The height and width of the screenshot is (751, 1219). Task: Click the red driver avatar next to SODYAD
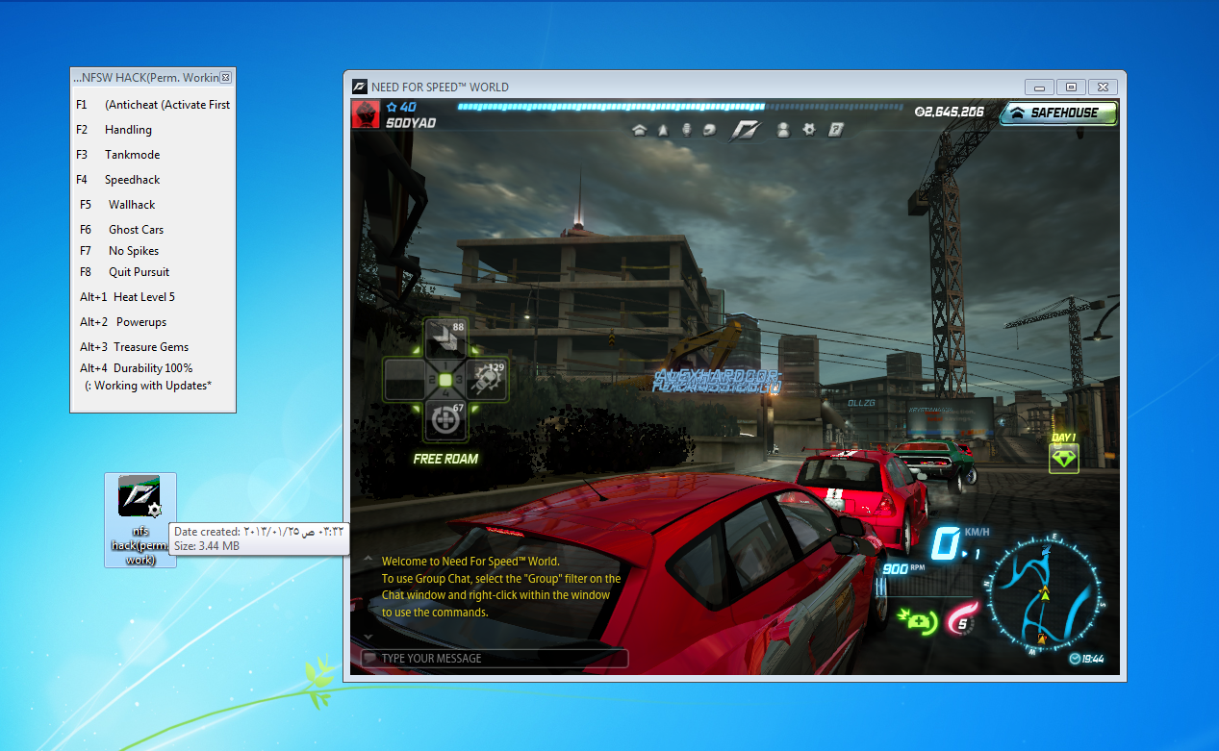(366, 114)
